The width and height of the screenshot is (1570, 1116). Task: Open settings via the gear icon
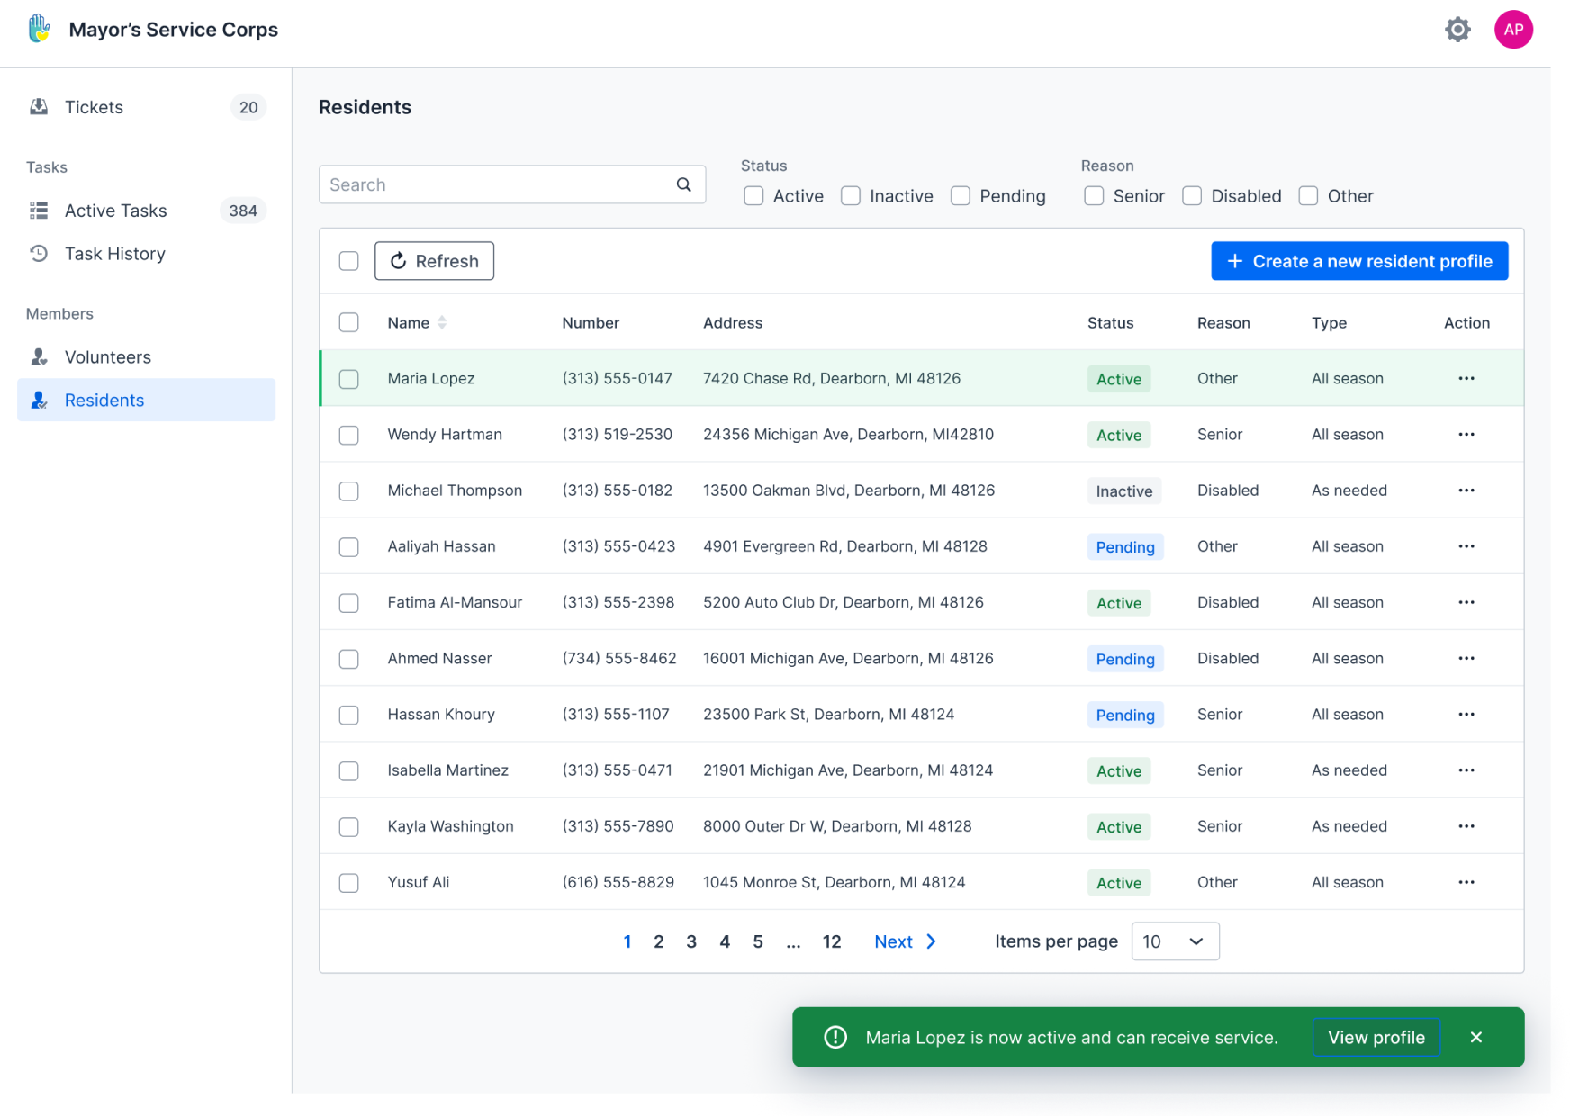click(1457, 30)
